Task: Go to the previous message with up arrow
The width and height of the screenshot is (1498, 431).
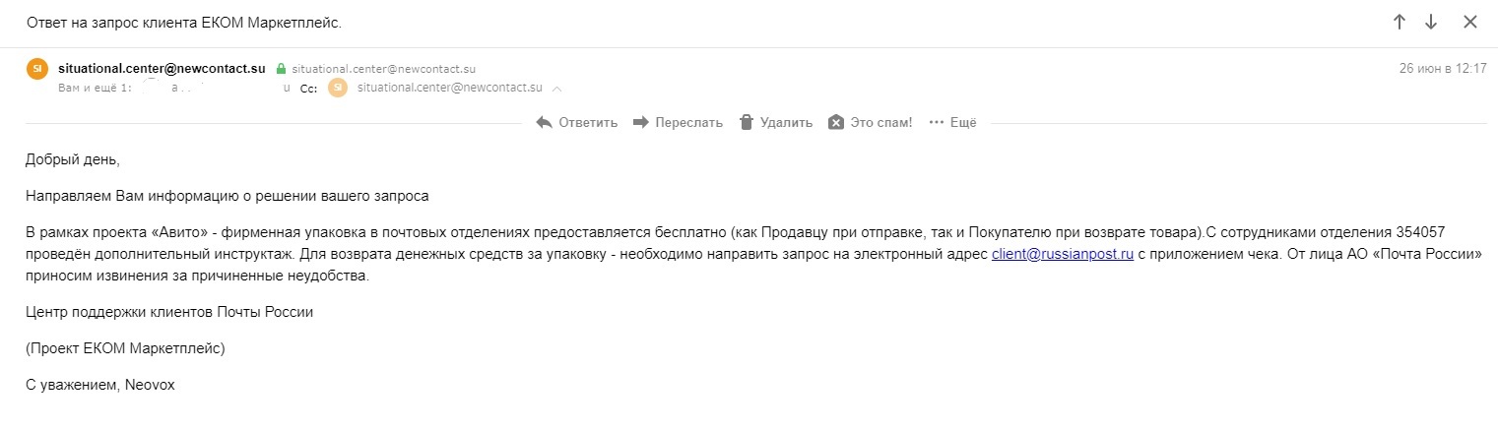Action: (1399, 23)
